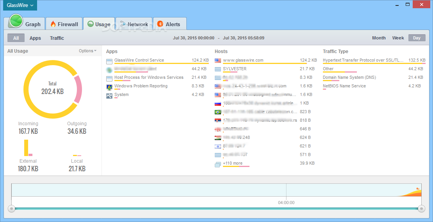
Task: Click the orange Alerts count badge
Action: tap(160, 24)
